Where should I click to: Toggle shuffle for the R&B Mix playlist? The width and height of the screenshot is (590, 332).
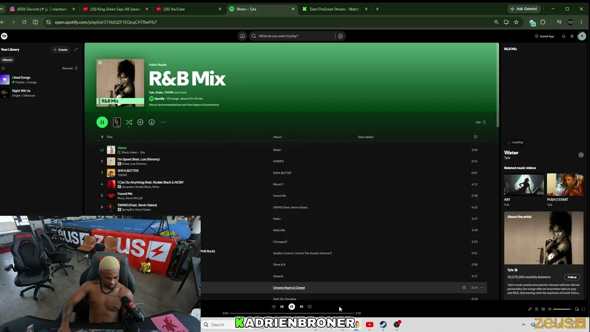pyautogui.click(x=129, y=122)
